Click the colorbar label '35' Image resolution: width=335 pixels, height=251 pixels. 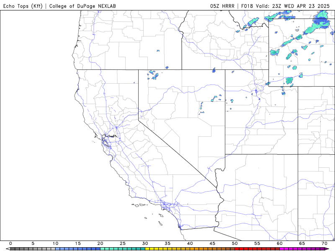(x=167, y=243)
